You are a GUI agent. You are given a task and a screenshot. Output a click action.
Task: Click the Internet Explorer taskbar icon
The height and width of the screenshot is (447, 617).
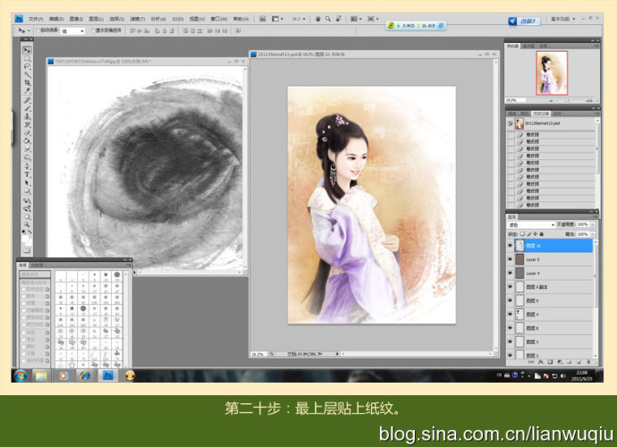tap(85, 375)
